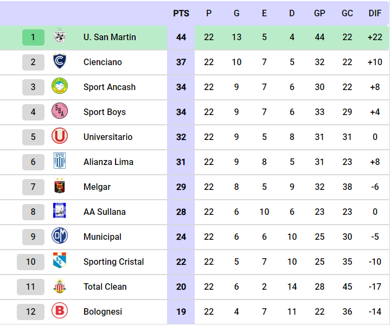Click the Bolognesi red B logo
390x325 pixels.
[60, 311]
